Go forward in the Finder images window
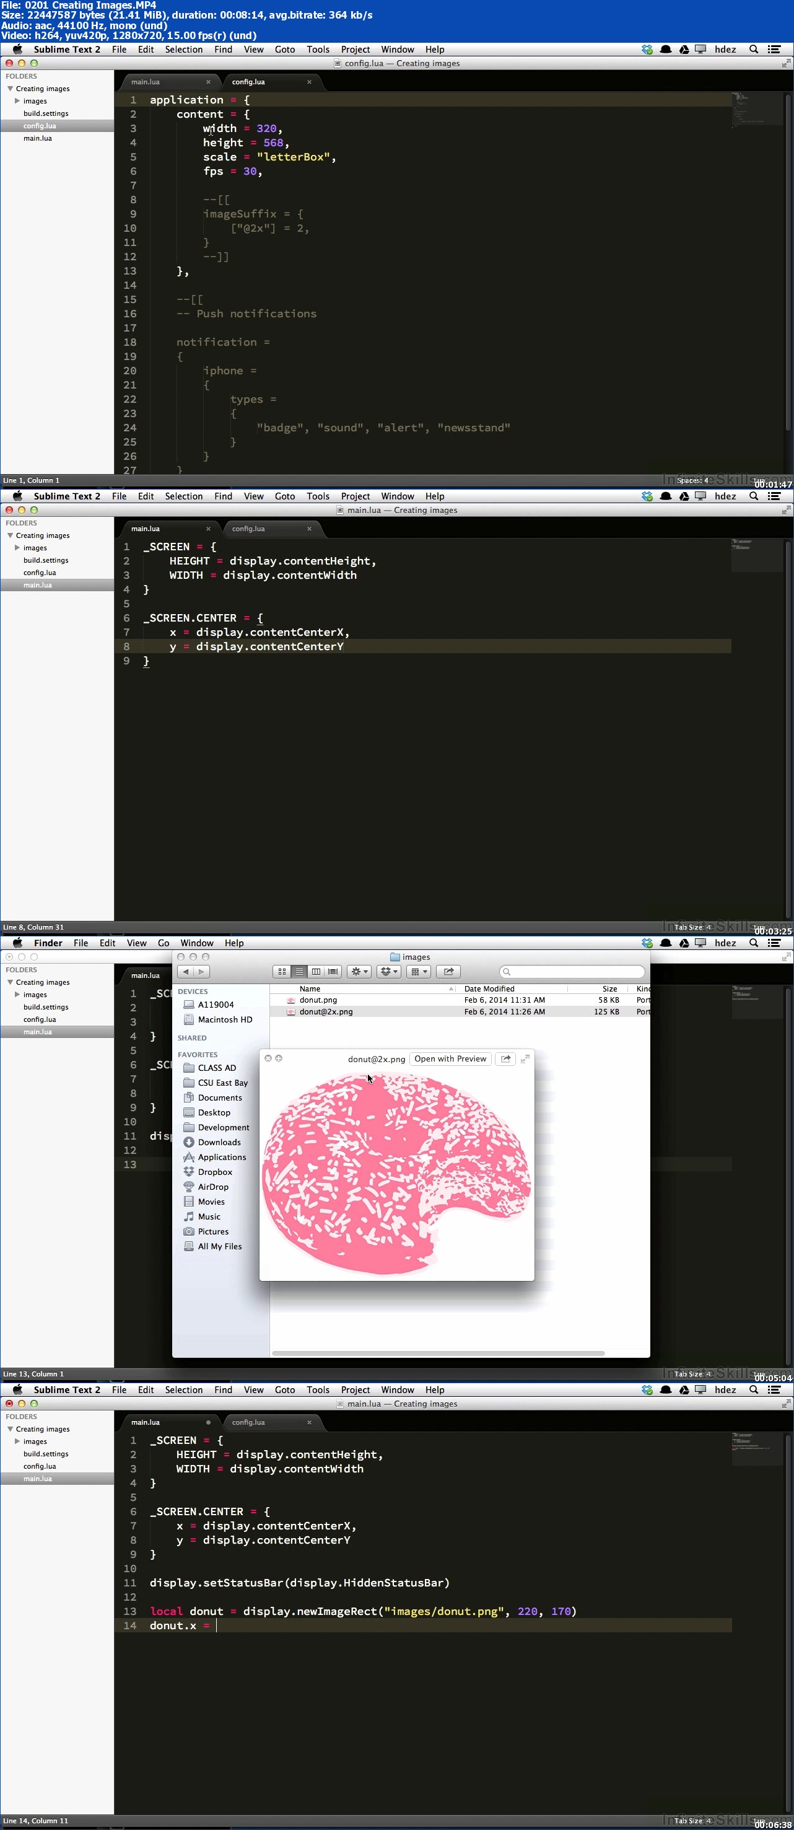Viewport: 794px width, 1830px height. coord(202,971)
